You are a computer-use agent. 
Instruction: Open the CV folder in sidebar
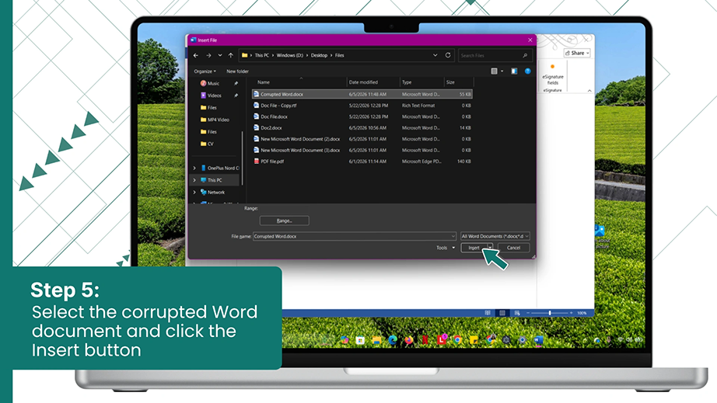(x=207, y=144)
